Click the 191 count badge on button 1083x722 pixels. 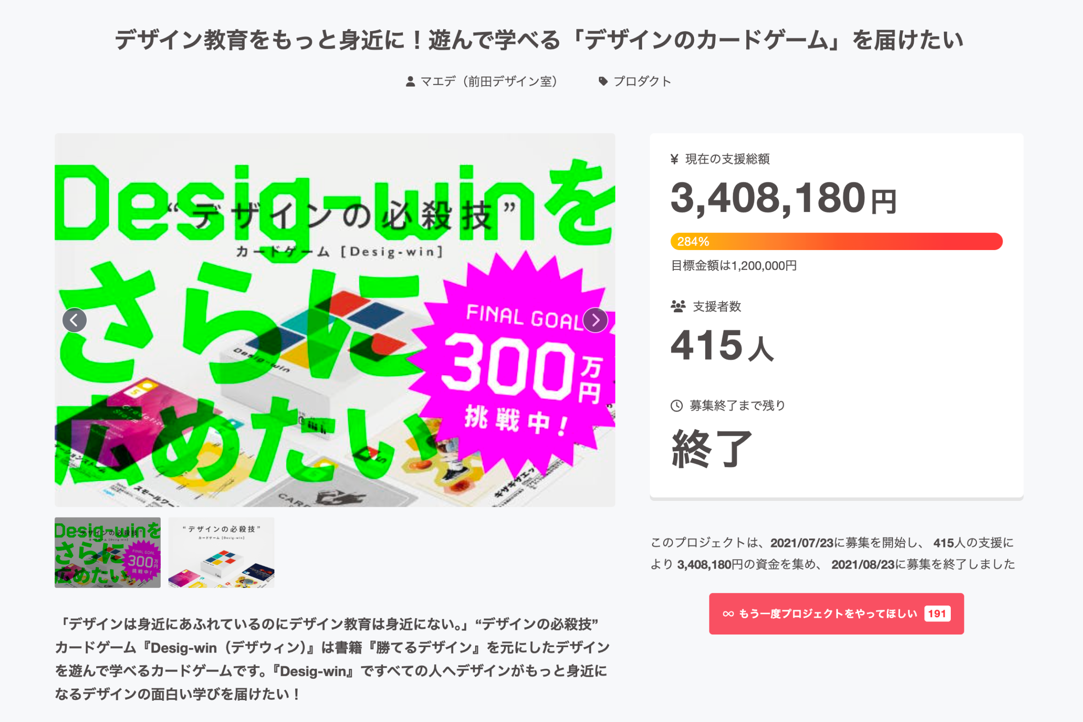tap(937, 614)
